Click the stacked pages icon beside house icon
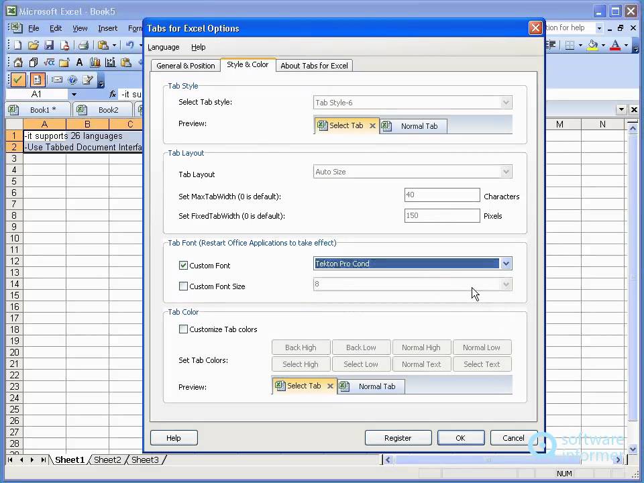The width and height of the screenshot is (644, 483). [34, 62]
